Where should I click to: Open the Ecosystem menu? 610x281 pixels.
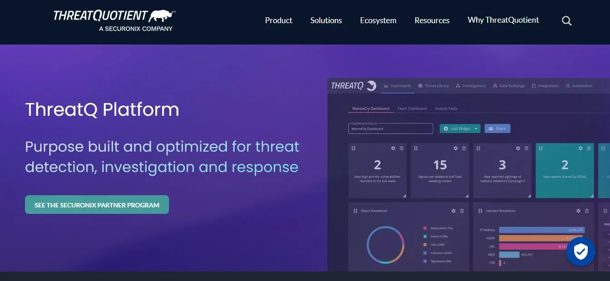pyautogui.click(x=378, y=20)
